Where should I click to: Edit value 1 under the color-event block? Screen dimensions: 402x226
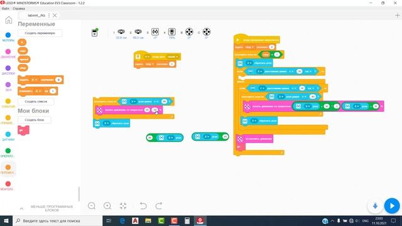[171, 64]
